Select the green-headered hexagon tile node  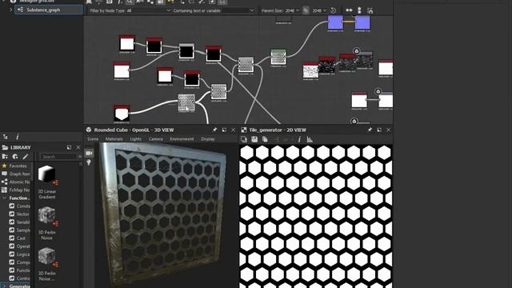click(278, 57)
